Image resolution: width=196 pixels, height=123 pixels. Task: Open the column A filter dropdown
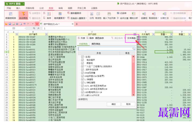click(17, 34)
